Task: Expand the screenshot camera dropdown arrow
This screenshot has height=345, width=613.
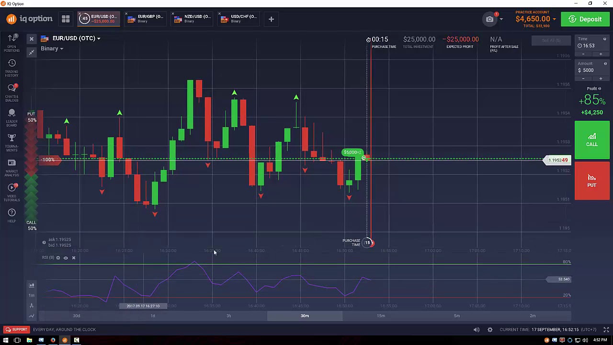Action: (x=501, y=20)
